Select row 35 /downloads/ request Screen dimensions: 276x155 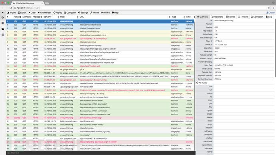(x=100, y=135)
